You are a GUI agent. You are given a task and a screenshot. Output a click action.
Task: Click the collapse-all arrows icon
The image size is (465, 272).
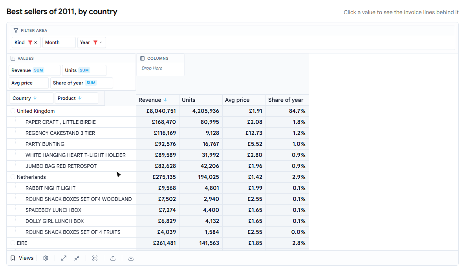pyautogui.click(x=77, y=258)
